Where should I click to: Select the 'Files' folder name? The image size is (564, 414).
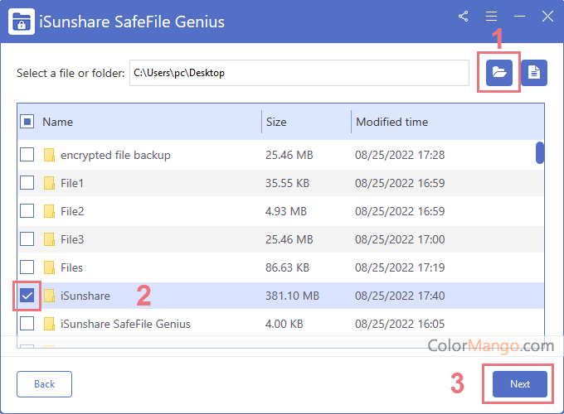(71, 267)
